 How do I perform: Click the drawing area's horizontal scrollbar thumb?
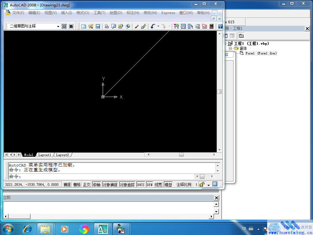click(181, 155)
